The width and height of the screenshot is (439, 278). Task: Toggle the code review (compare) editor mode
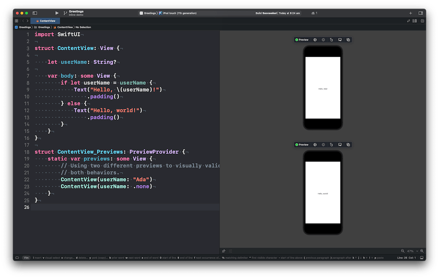[x=409, y=20]
